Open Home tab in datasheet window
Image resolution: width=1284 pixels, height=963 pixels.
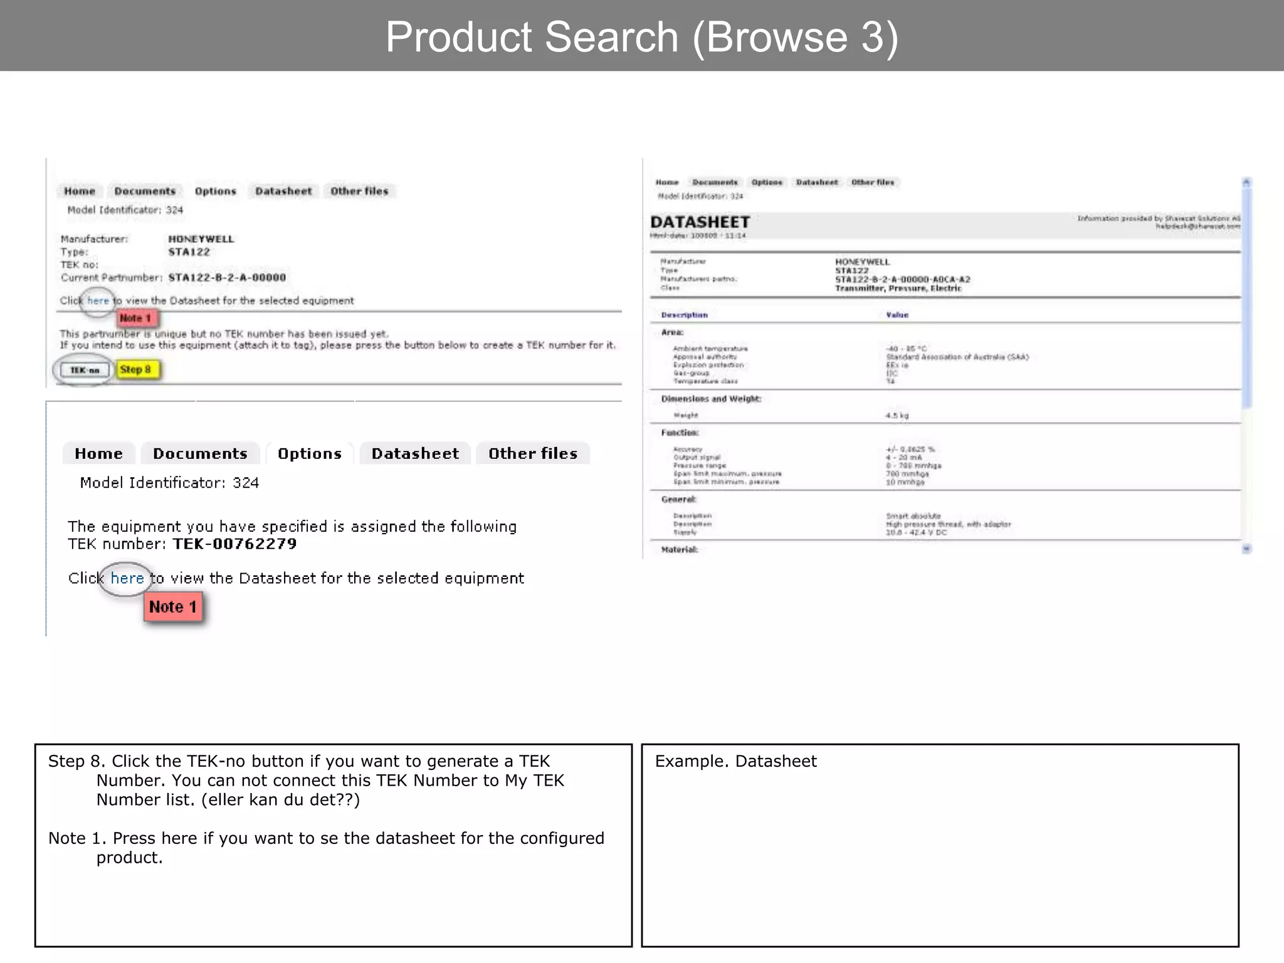tap(667, 182)
